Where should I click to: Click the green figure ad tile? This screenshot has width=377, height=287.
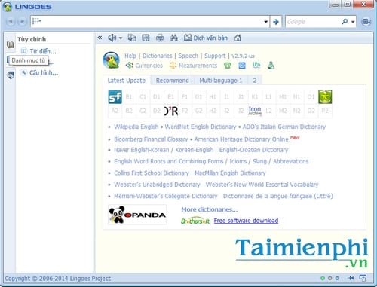(x=325, y=97)
